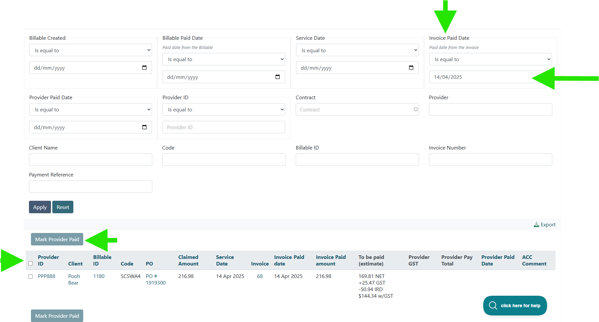Screen dimensions: 599x322
Task: Click the Provider GST column header
Action: coord(419,260)
